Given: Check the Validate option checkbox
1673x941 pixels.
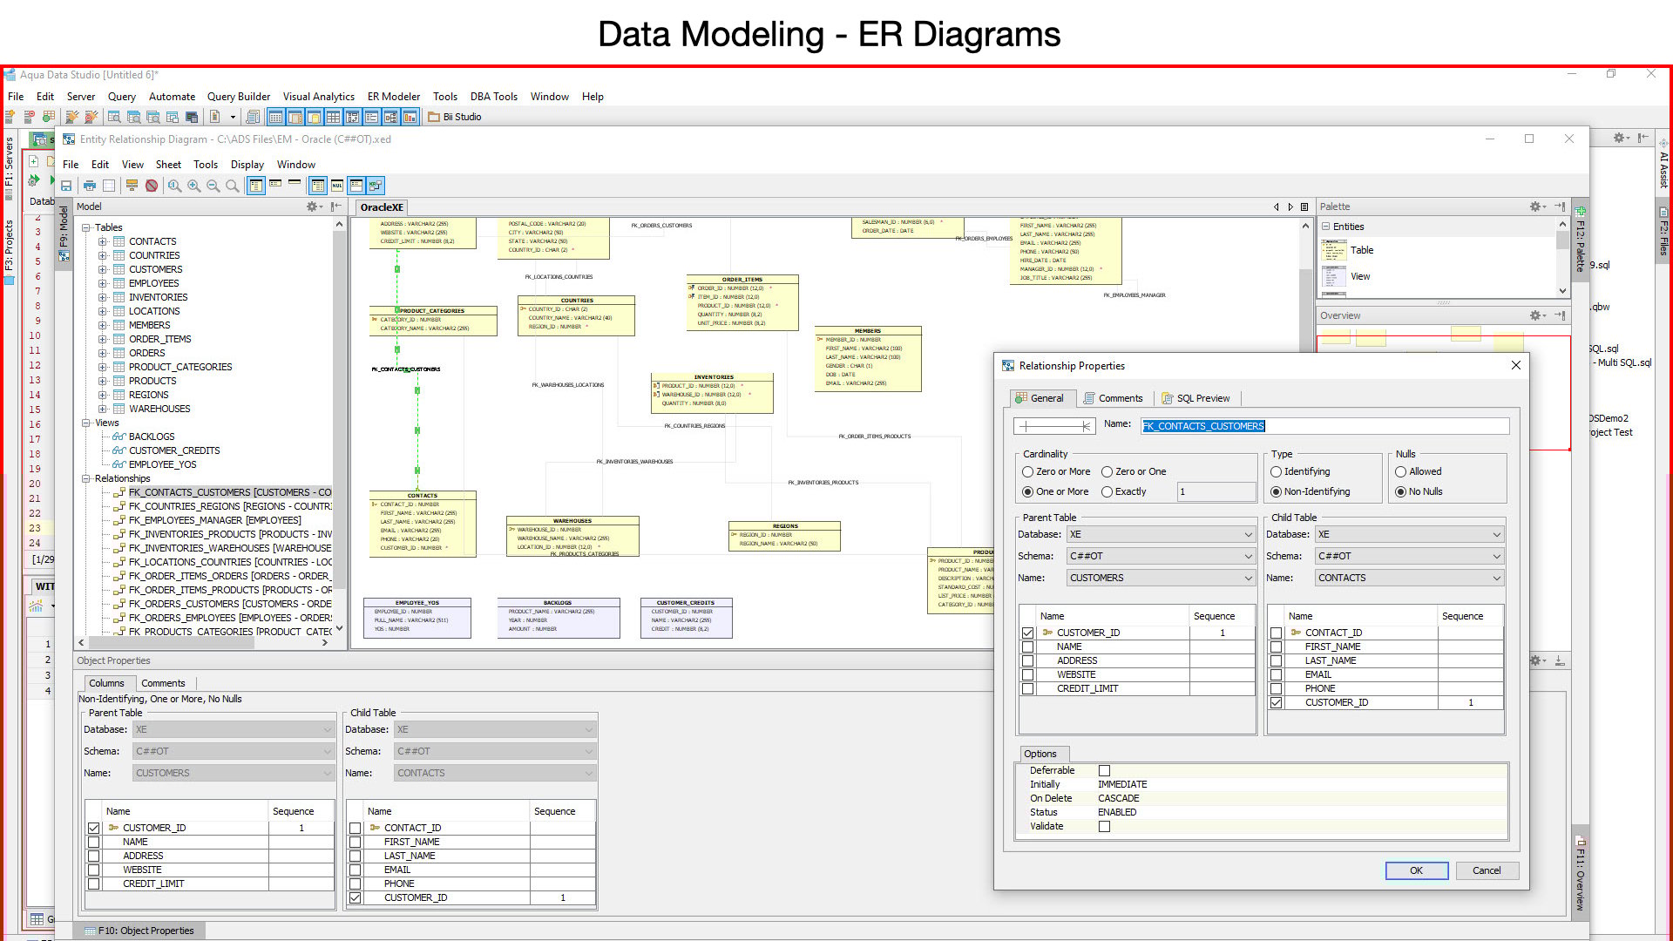Looking at the screenshot, I should (1104, 826).
